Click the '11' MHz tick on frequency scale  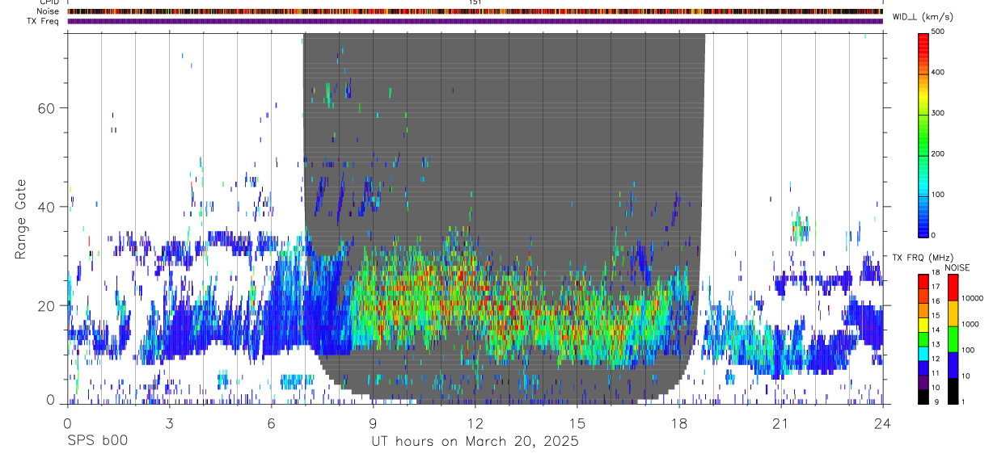[x=936, y=372]
